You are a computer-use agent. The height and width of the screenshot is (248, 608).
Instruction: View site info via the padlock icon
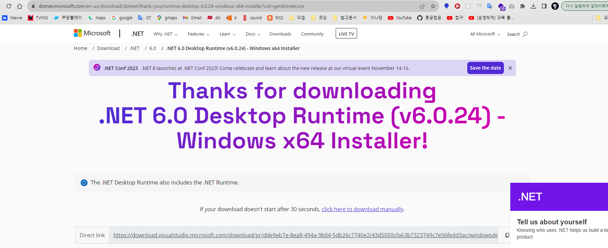(33, 6)
